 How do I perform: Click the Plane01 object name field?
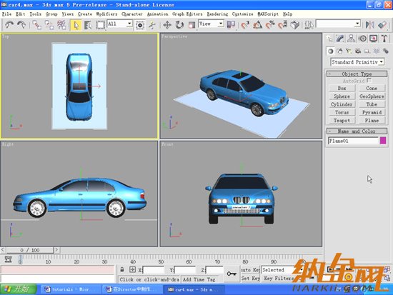(353, 141)
